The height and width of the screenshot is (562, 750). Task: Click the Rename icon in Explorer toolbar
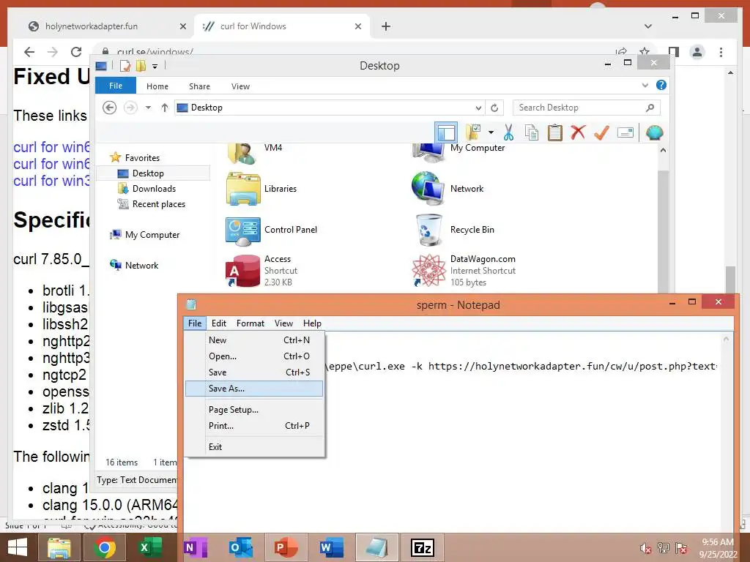coord(625,132)
